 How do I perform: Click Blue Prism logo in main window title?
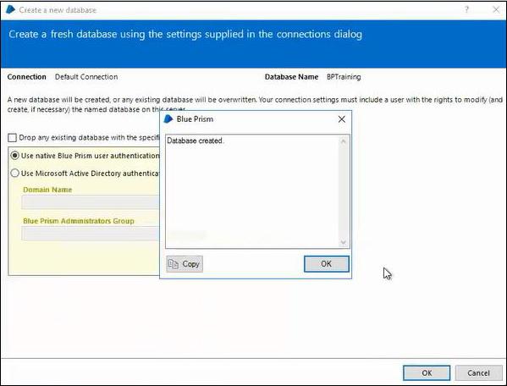(x=10, y=9)
